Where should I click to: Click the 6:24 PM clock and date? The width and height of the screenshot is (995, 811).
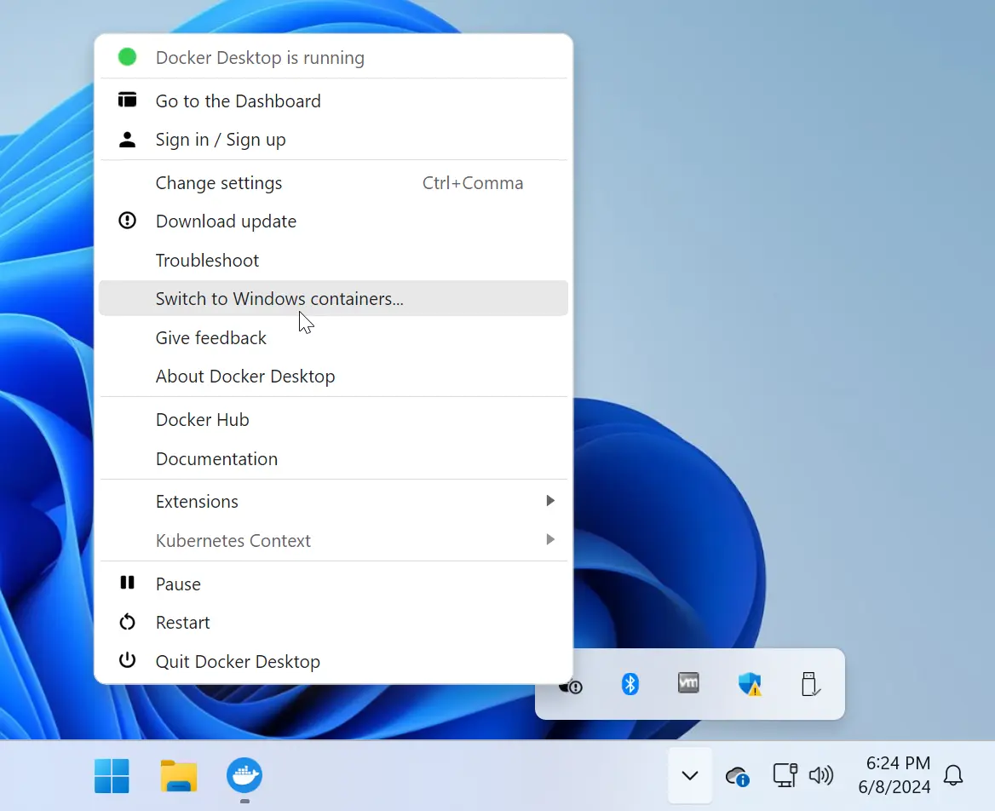[894, 775]
